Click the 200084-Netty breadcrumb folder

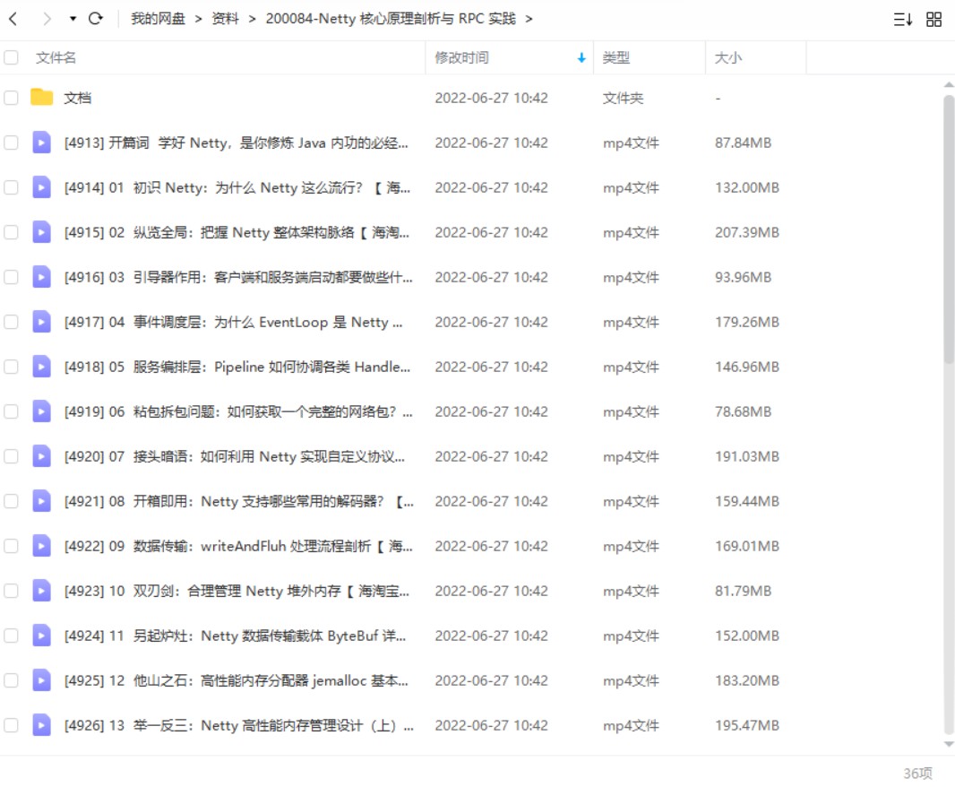391,19
